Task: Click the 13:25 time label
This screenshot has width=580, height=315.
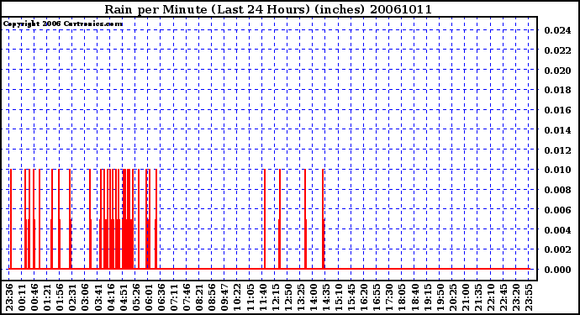Action: (300, 297)
